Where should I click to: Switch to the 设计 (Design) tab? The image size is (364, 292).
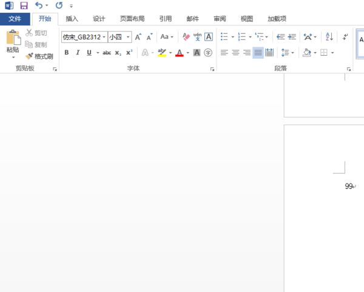(x=99, y=19)
